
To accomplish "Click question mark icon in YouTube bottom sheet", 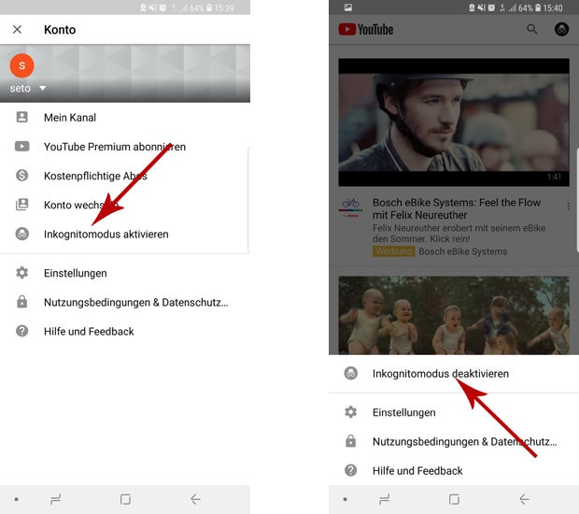I will tap(350, 470).
